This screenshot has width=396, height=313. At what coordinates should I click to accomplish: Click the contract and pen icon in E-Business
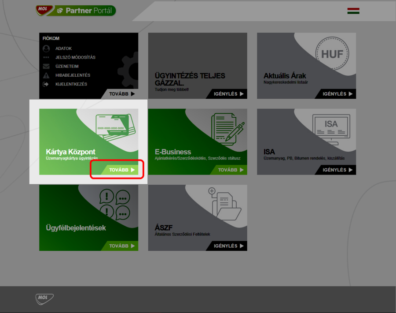point(227,127)
